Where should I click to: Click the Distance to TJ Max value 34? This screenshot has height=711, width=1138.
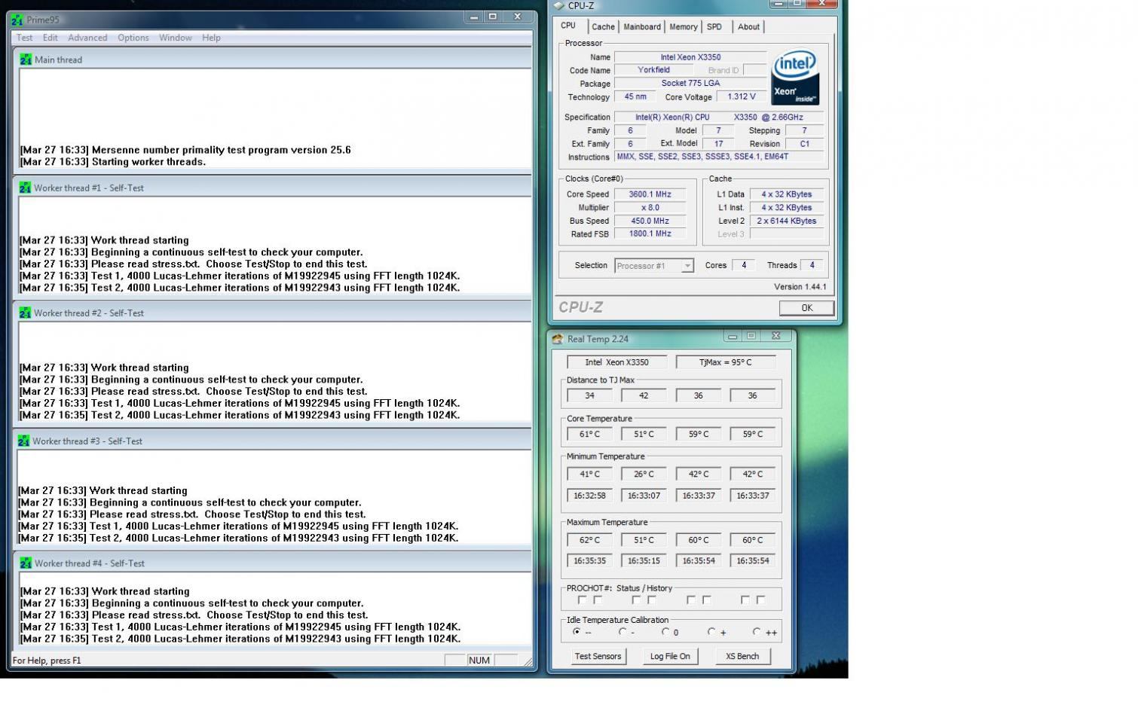(x=589, y=395)
